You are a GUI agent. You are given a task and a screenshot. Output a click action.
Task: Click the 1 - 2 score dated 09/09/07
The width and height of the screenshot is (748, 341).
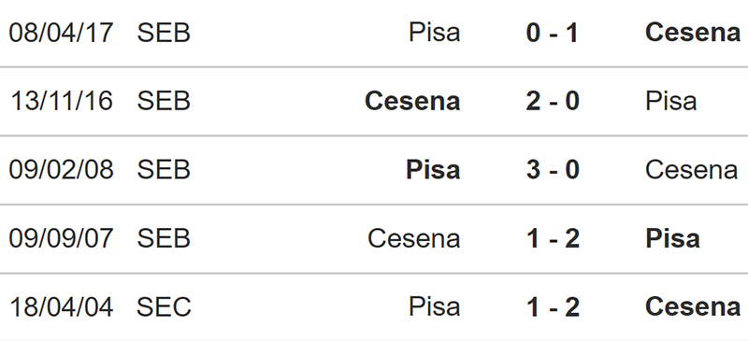tap(553, 238)
